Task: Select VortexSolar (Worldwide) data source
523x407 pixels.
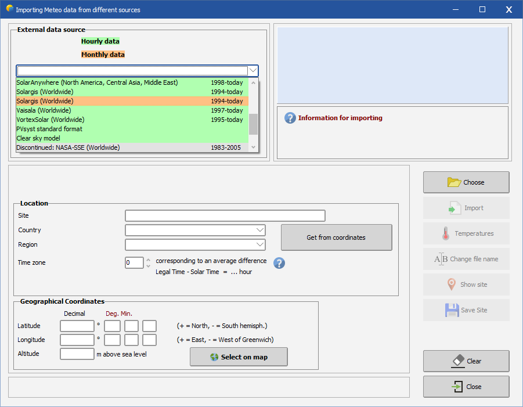Action: coord(132,120)
